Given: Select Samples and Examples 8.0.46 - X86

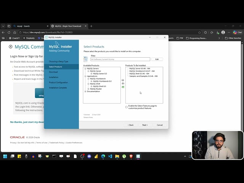Looking at the screenshot, I should pyautogui.click(x=143, y=76).
